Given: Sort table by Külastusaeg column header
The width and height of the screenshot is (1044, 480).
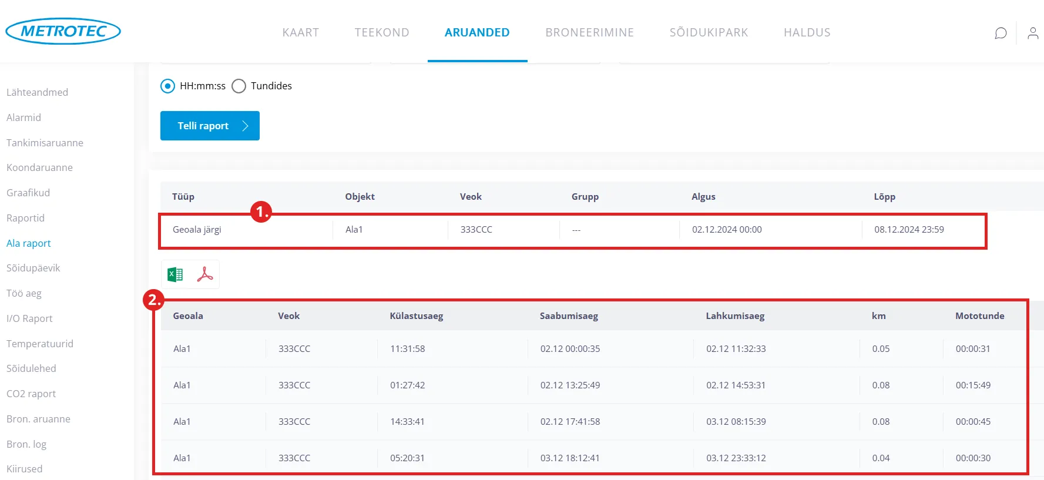Looking at the screenshot, I should [416, 316].
